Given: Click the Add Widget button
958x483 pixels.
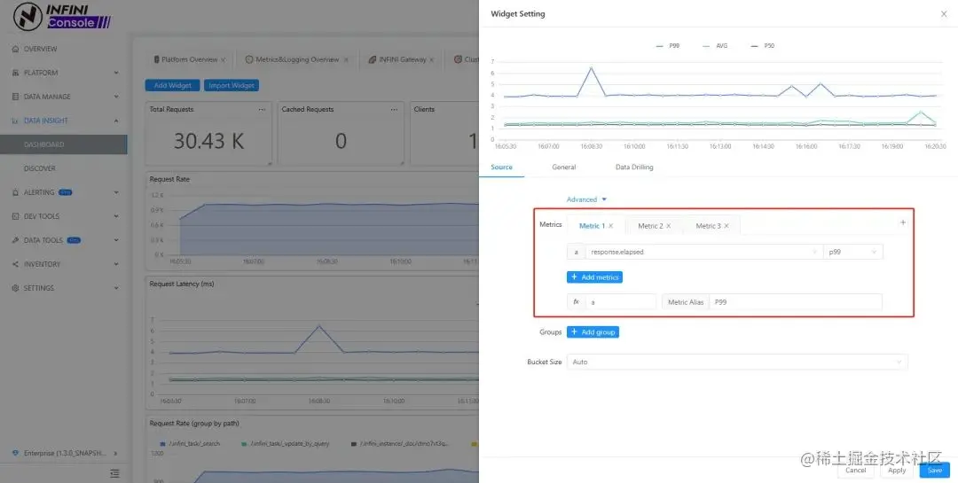Looking at the screenshot, I should pyautogui.click(x=173, y=85).
